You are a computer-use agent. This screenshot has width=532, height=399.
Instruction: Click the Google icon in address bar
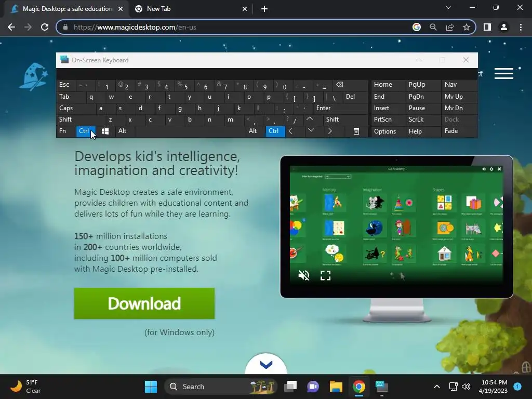tap(416, 27)
